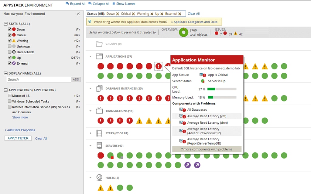Check the Microsoft IIS application filter
This screenshot has height=194, width=311.
[x=10, y=96]
